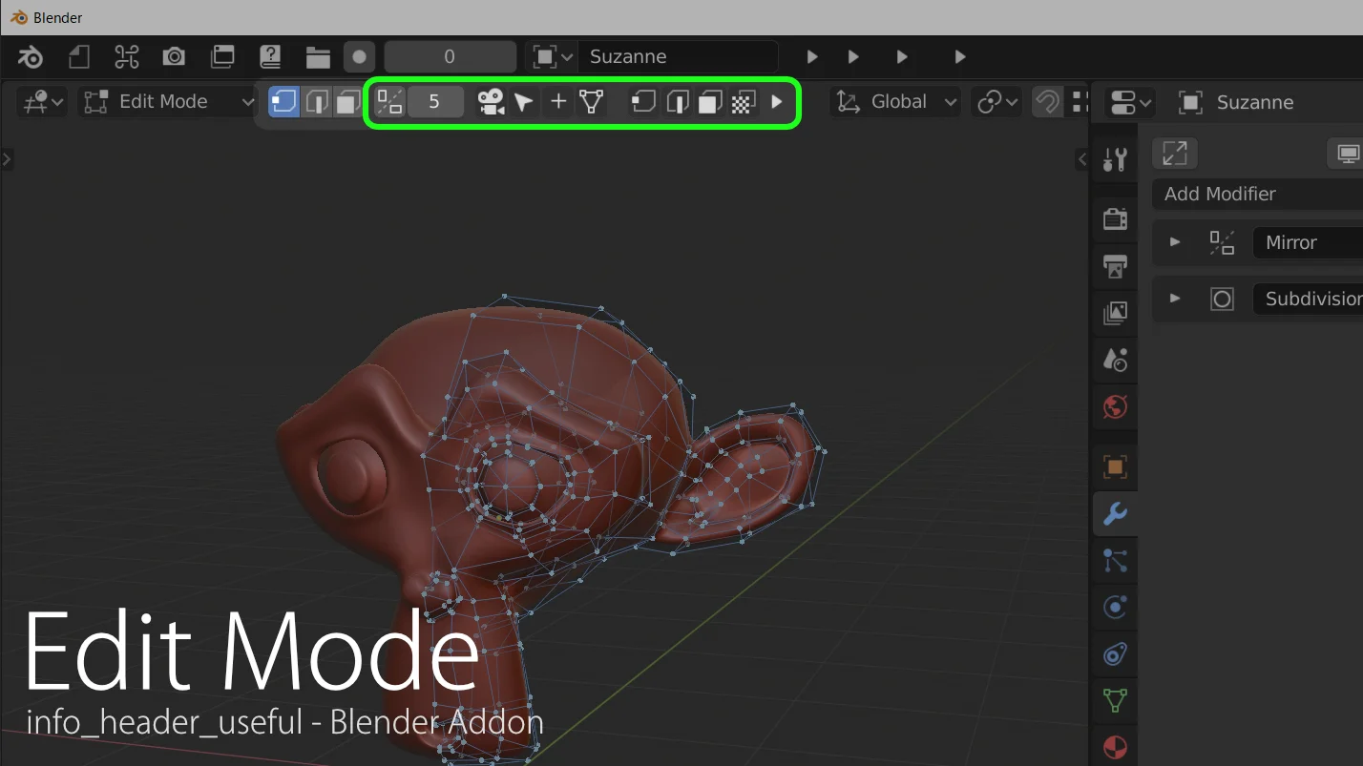This screenshot has height=766, width=1363.
Task: Enable face select mode
Action: point(348,101)
